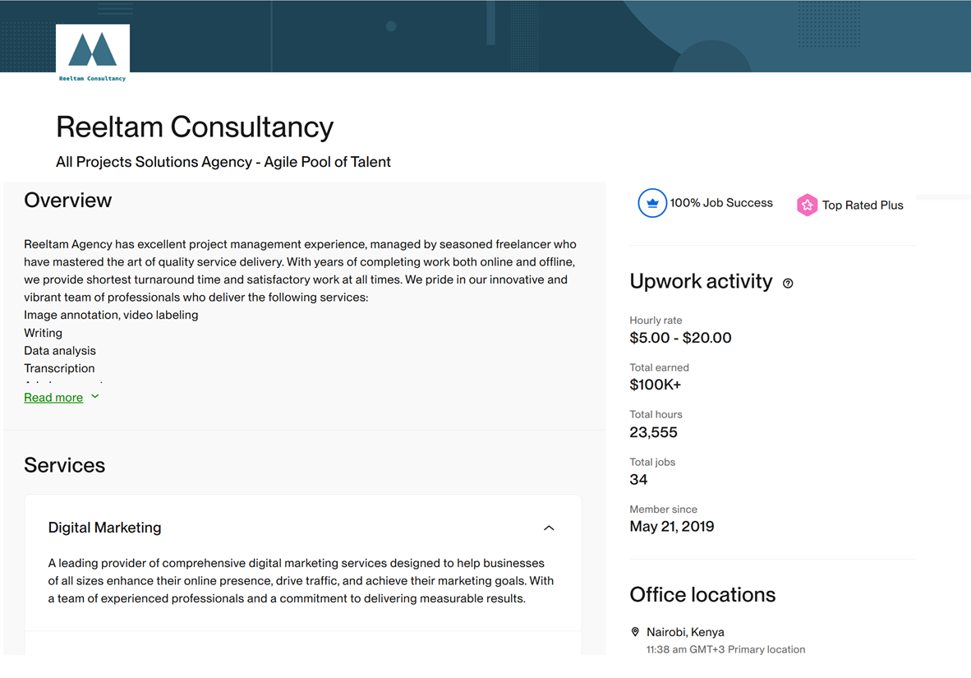The image size is (971, 678).
Task: Click the Top Rated Plus label
Action: click(x=862, y=205)
